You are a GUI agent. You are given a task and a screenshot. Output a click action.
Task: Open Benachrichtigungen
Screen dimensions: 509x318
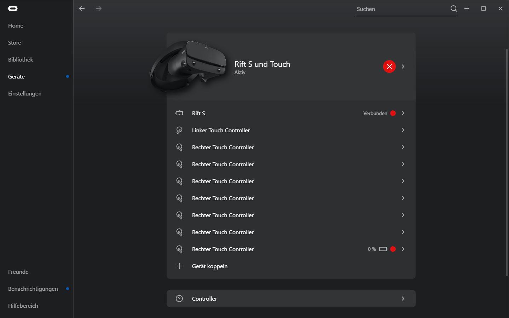[x=33, y=289]
